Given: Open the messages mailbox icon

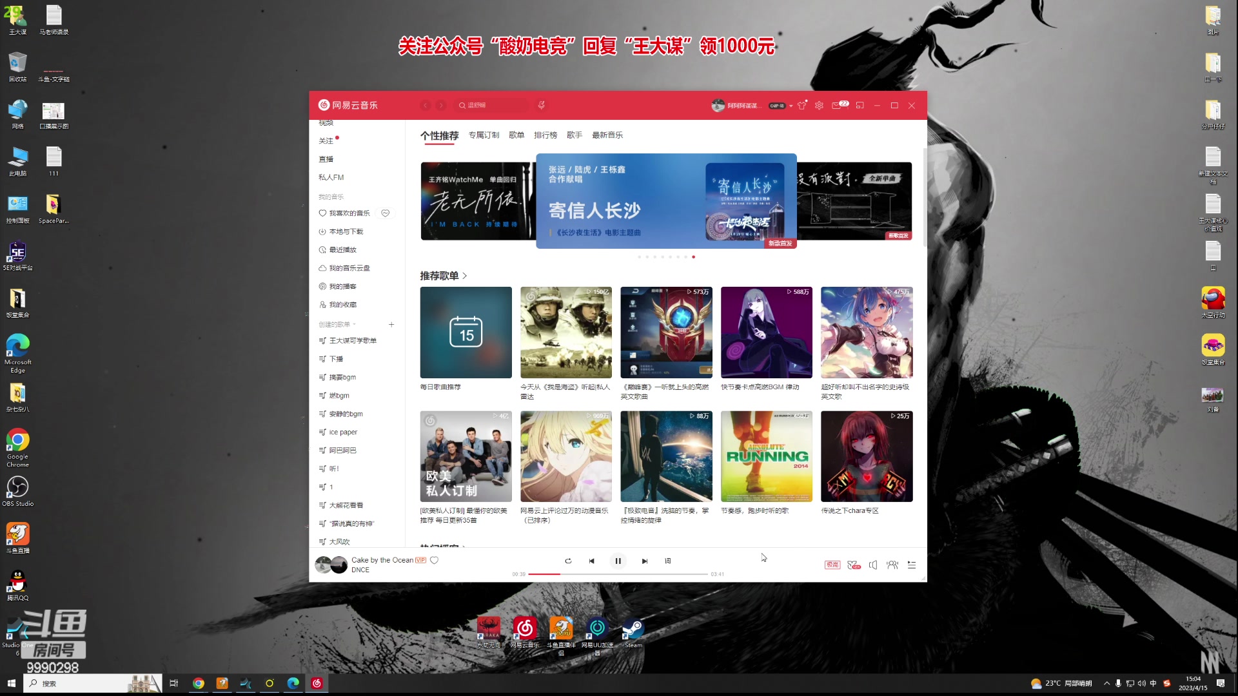Looking at the screenshot, I should point(836,105).
